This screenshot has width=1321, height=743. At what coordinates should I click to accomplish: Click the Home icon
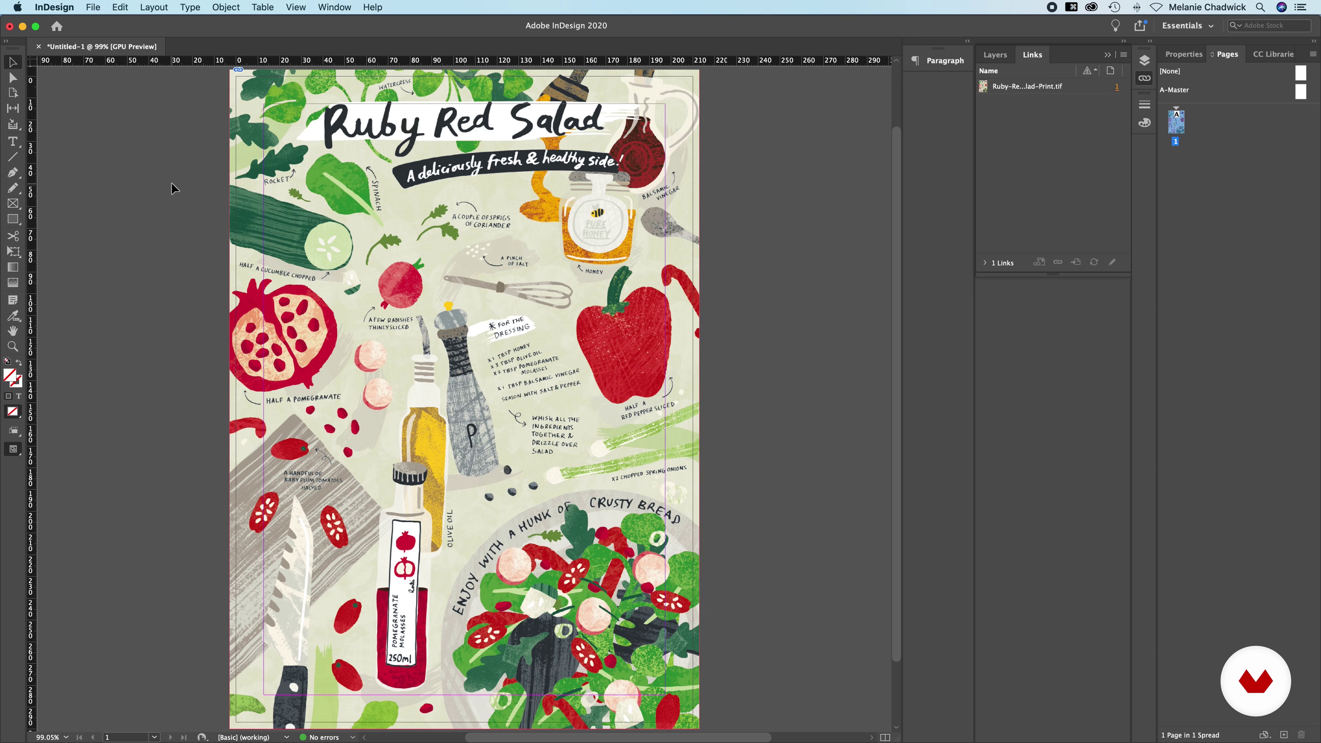(56, 26)
